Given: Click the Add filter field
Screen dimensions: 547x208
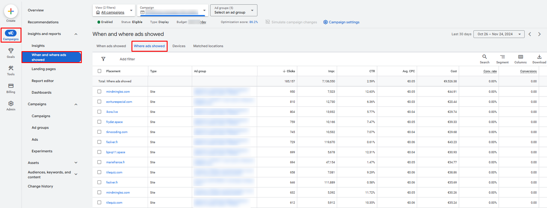Looking at the screenshot, I should [127, 59].
